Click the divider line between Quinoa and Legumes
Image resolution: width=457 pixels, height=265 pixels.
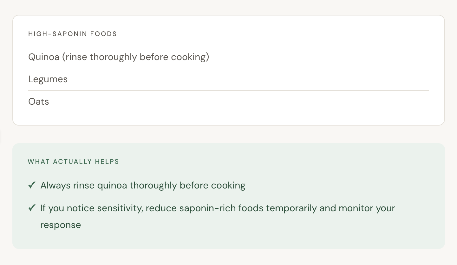tap(228, 68)
